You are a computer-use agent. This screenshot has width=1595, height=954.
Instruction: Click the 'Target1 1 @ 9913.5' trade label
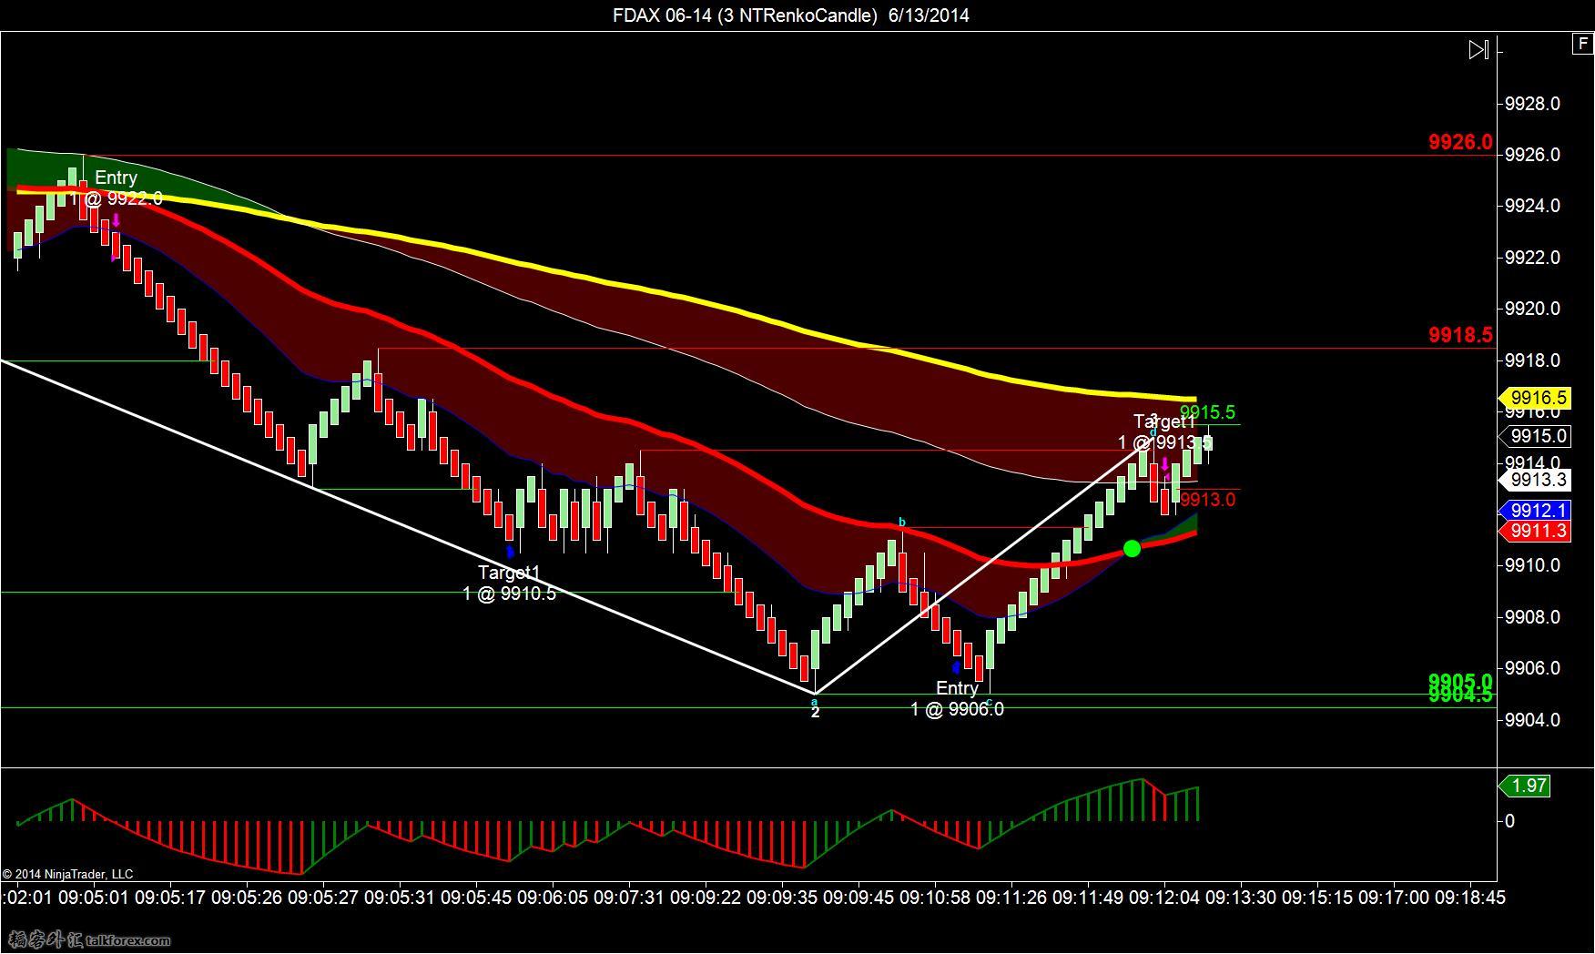pos(1165,431)
